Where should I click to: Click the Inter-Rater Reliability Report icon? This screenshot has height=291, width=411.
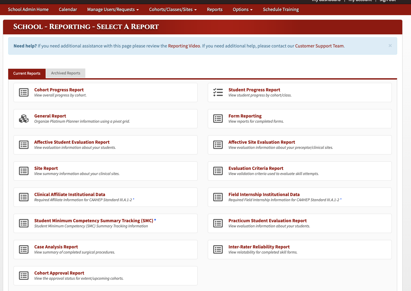pos(218,249)
